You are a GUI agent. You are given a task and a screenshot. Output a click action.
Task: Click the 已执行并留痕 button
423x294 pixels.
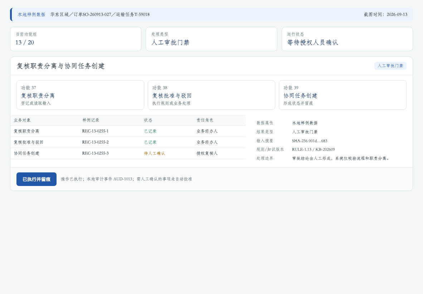tap(37, 179)
